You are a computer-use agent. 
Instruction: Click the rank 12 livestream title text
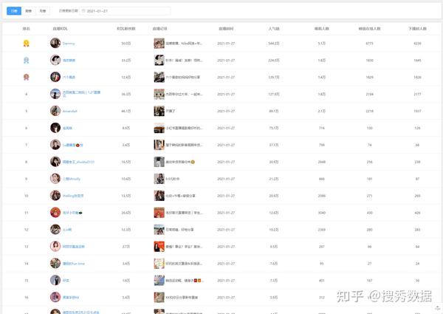point(179,230)
